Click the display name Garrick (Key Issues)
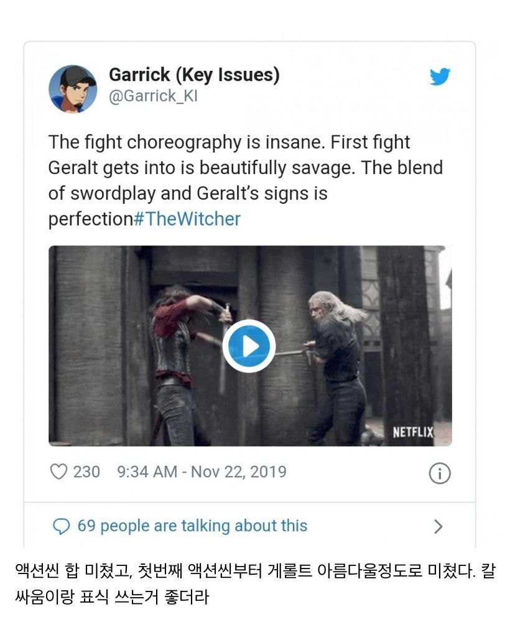 pyautogui.click(x=194, y=75)
